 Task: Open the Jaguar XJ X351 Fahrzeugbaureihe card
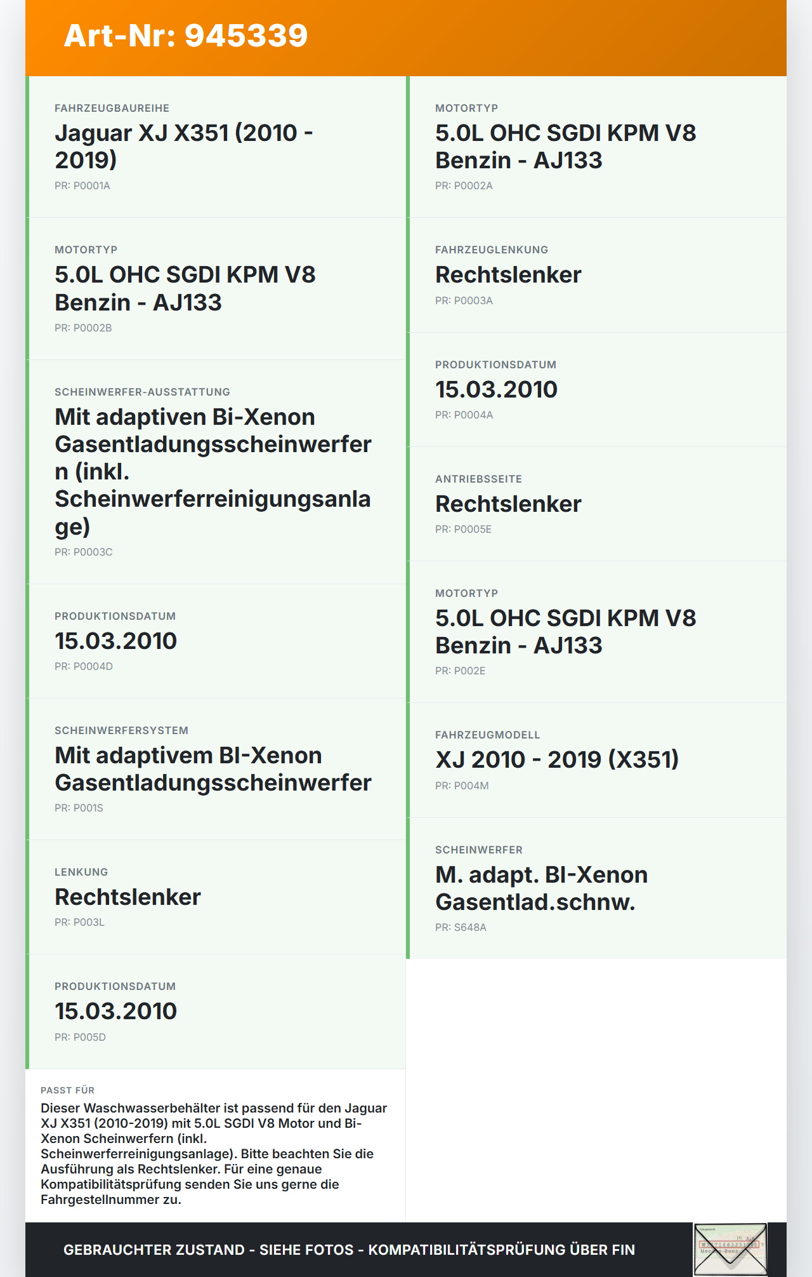point(216,147)
